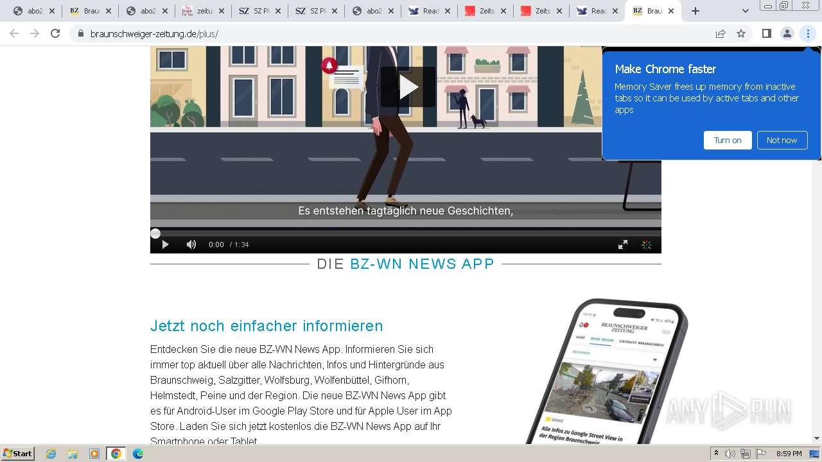
Task: Mute the video using the speaker icon
Action: (191, 244)
